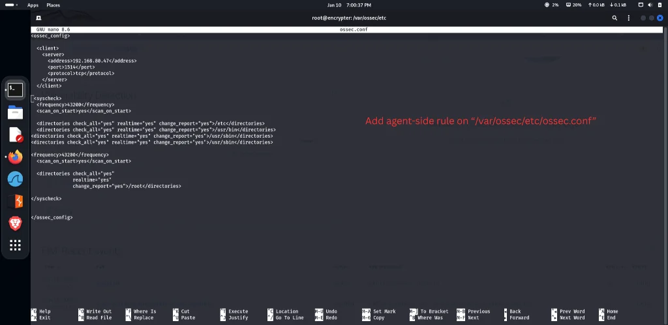668x325 pixels.
Task: Open the terminal search
Action: pos(615,18)
